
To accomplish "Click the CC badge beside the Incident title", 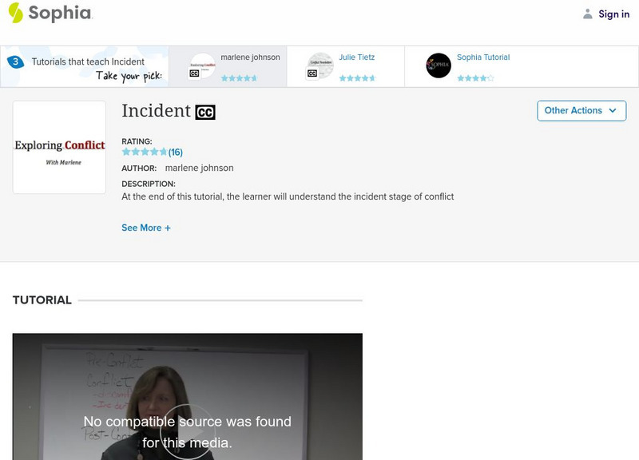I will [206, 111].
